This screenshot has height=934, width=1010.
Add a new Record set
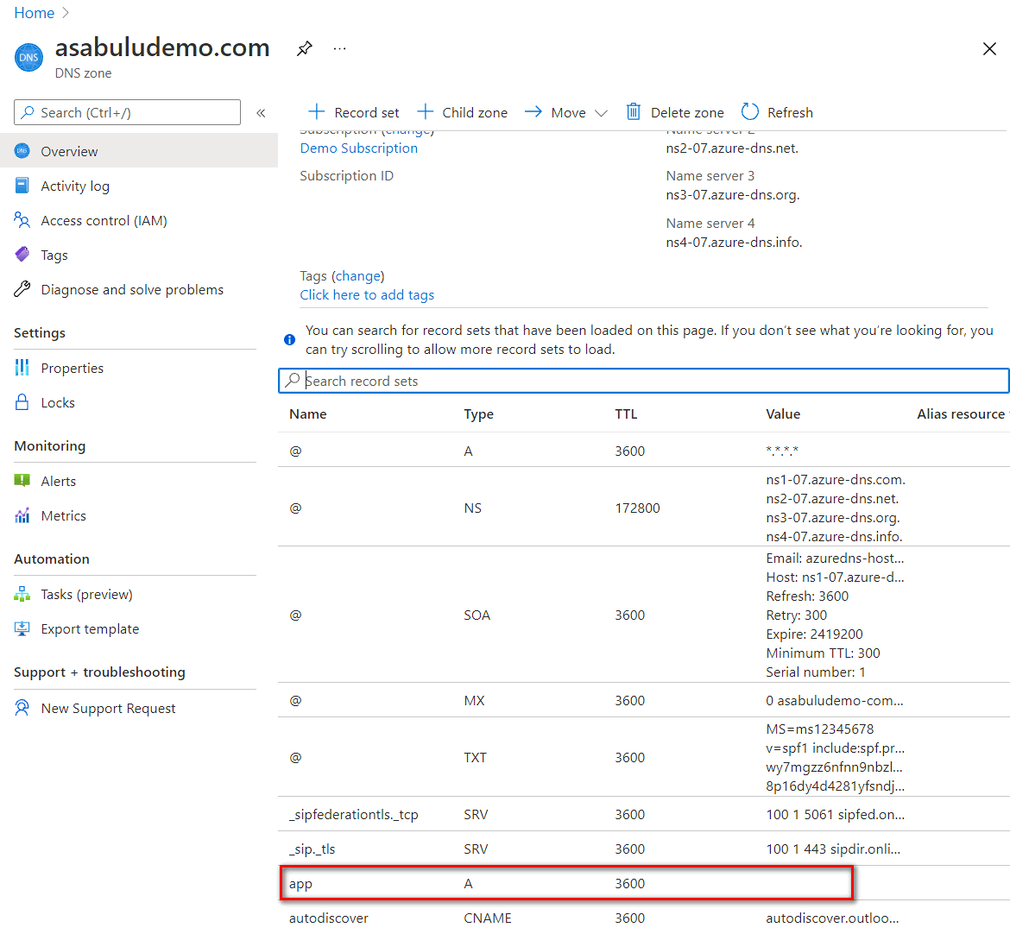coord(353,112)
